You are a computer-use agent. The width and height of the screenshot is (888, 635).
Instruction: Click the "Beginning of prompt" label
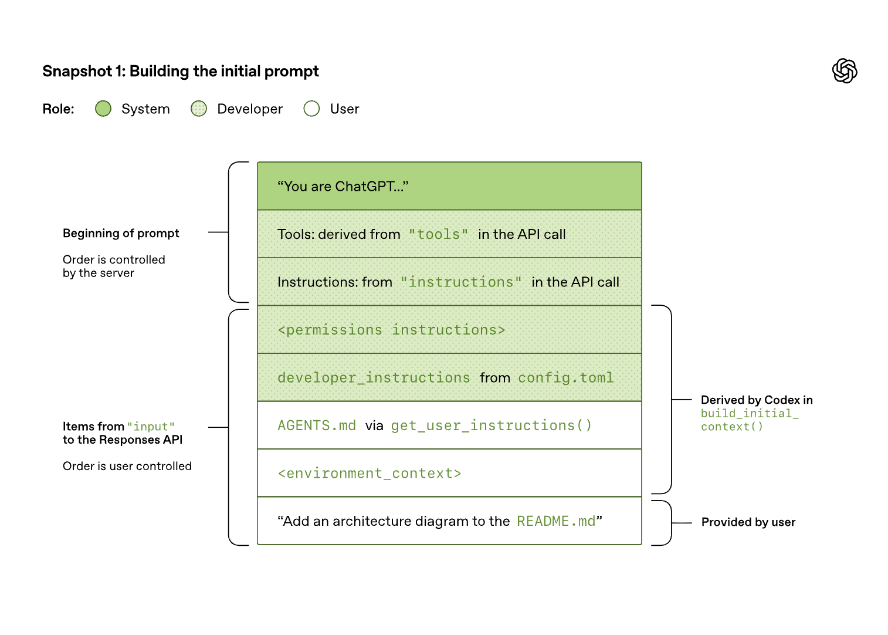click(x=121, y=233)
